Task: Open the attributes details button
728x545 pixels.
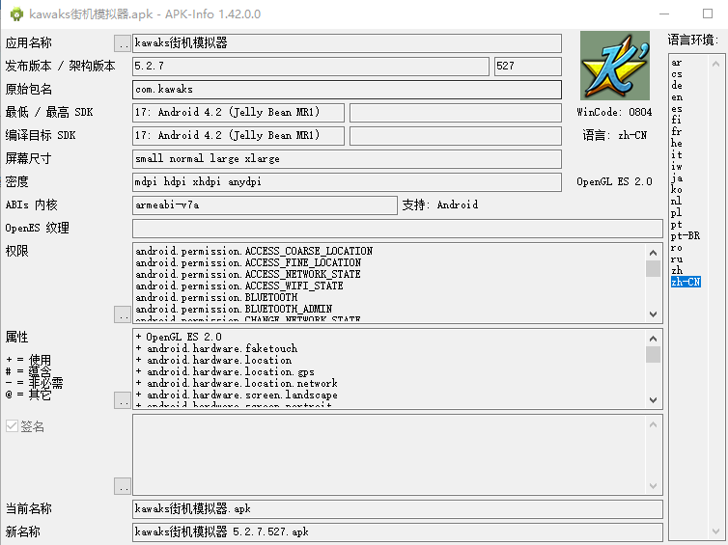Action: [122, 399]
